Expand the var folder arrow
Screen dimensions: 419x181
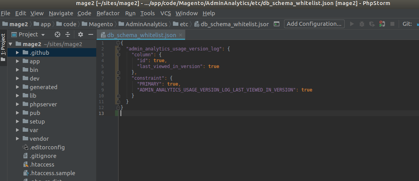(17, 130)
